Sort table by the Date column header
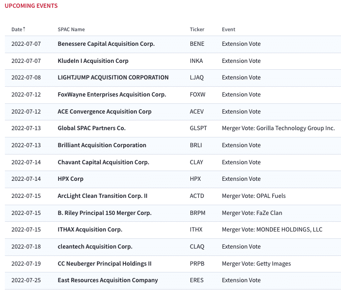 (19, 29)
